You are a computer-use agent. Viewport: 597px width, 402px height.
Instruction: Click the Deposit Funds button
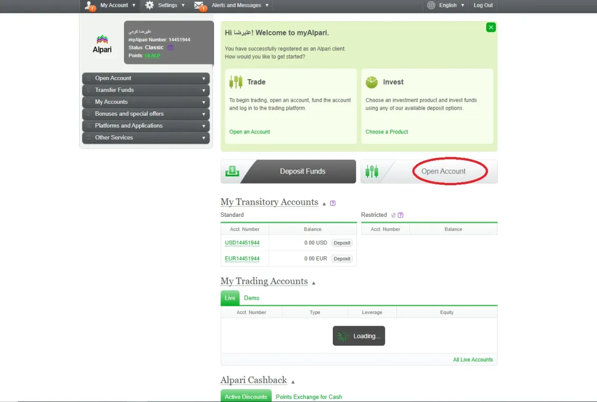[x=288, y=171]
